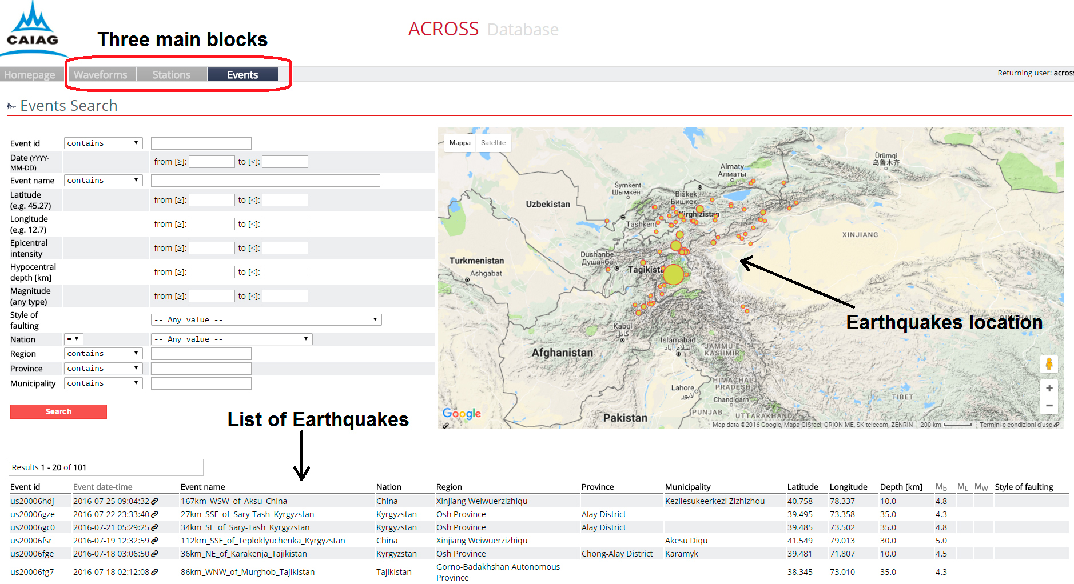Click the Date to field
Image resolution: width=1074 pixels, height=584 pixels.
pyautogui.click(x=285, y=162)
